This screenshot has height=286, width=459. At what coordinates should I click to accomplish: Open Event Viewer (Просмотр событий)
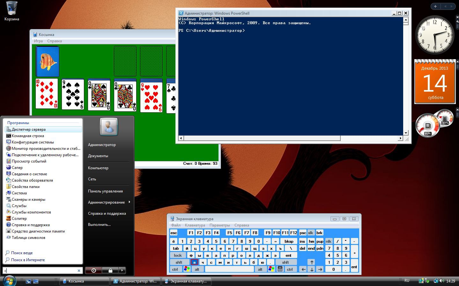[x=43, y=161]
